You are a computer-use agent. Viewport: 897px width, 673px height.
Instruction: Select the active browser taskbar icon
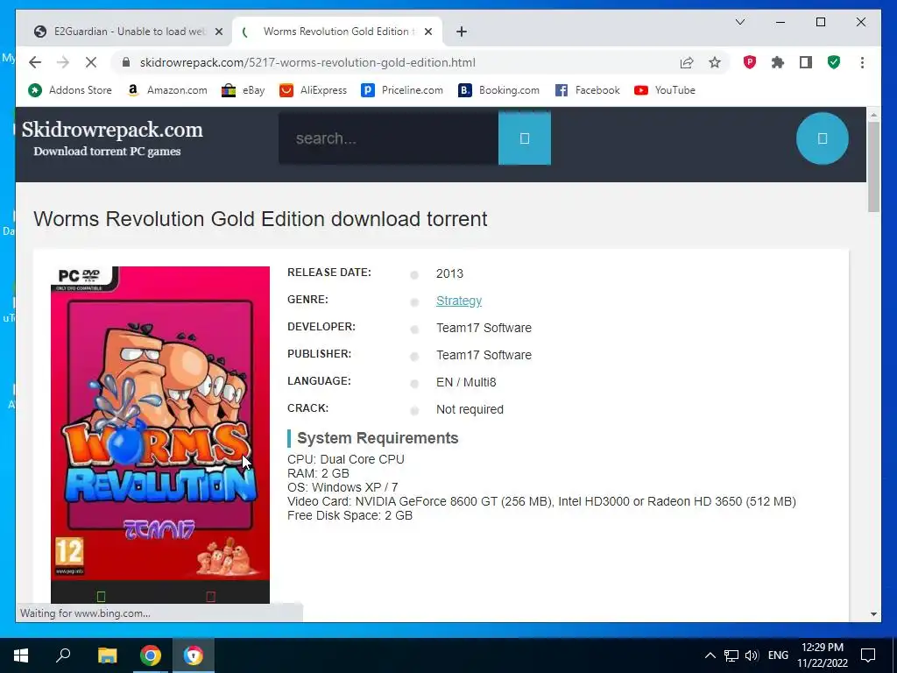(194, 655)
